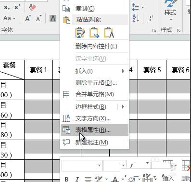This screenshot has width=191, height=182.
Task: Choose 复制(C) from the context menu
Action: (95, 9)
